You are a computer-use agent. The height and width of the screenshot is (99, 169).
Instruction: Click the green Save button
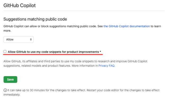pyautogui.click(x=10, y=80)
